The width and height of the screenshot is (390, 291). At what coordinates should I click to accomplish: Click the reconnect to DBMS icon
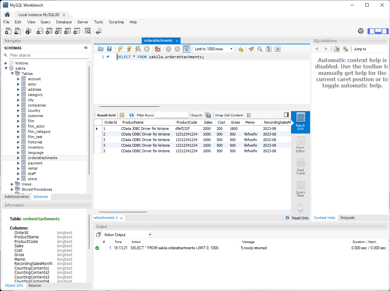point(99,31)
